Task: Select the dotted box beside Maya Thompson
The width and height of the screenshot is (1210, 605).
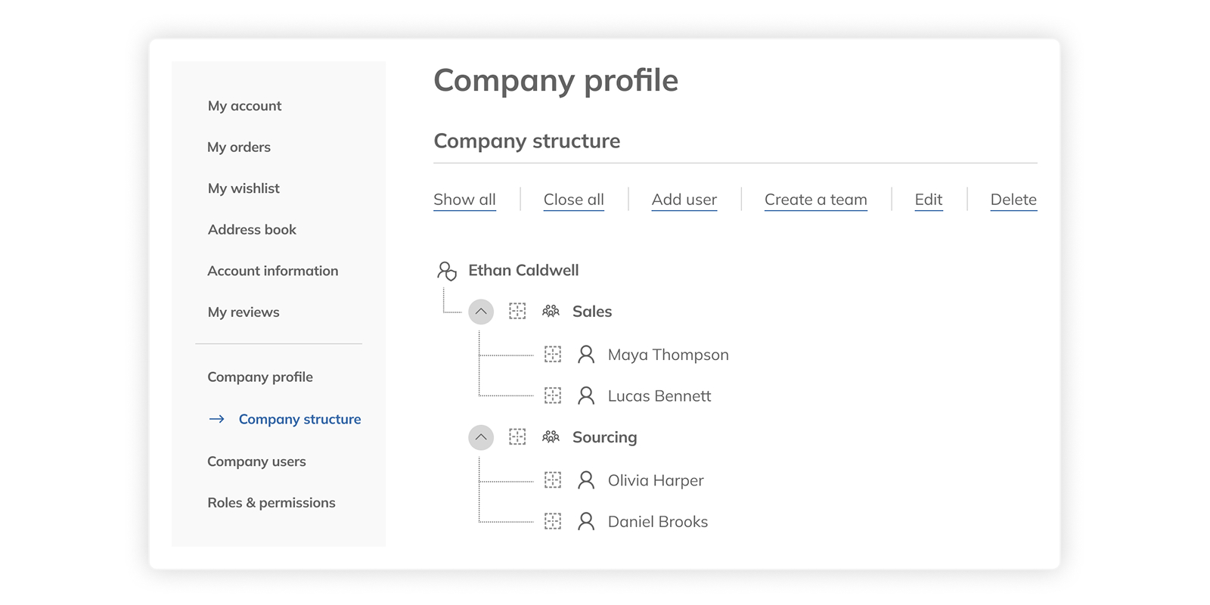Action: (553, 355)
